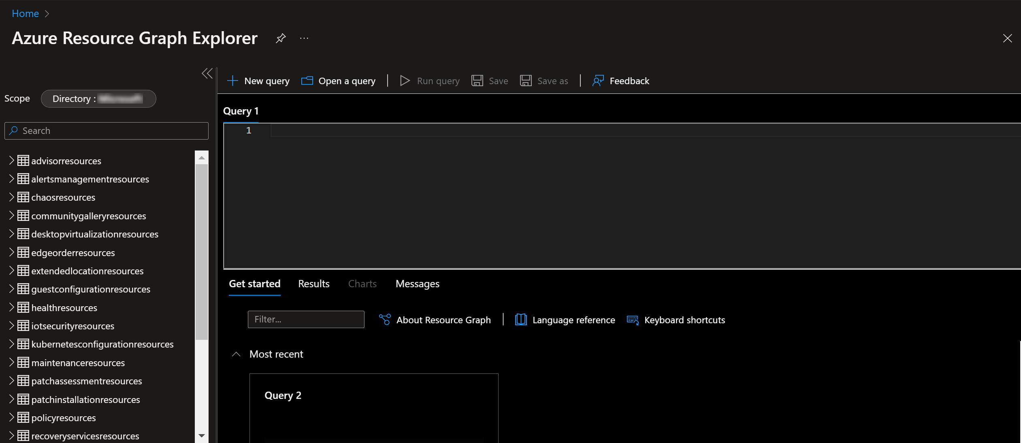This screenshot has height=443, width=1021.
Task: Click the Open a query folder icon
Action: click(307, 81)
